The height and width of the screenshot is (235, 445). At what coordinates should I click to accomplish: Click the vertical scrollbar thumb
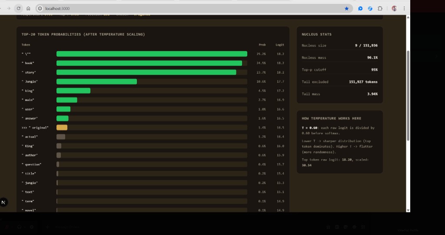408,96
